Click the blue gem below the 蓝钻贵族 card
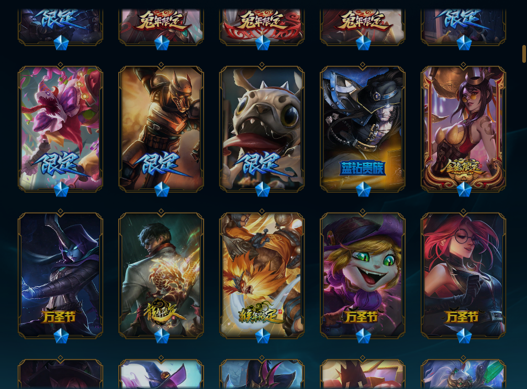 (363, 190)
